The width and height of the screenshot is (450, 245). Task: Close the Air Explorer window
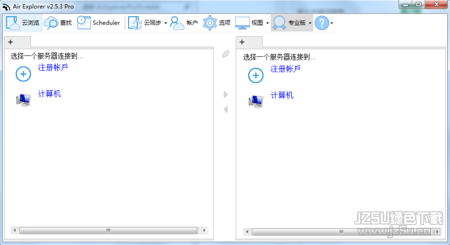(x=436, y=5)
